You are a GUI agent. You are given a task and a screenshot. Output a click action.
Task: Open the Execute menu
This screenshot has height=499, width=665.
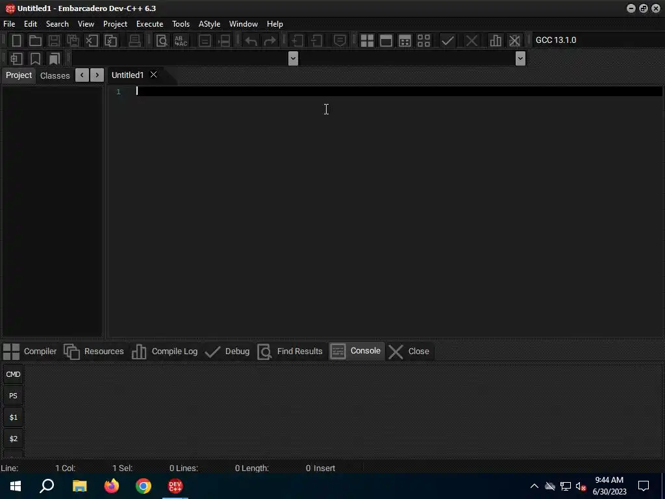(150, 24)
